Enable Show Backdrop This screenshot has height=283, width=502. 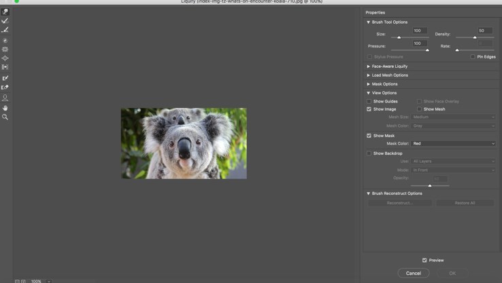point(369,153)
